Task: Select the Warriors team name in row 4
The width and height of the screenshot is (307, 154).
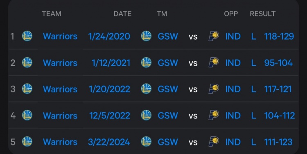Action: pos(60,116)
